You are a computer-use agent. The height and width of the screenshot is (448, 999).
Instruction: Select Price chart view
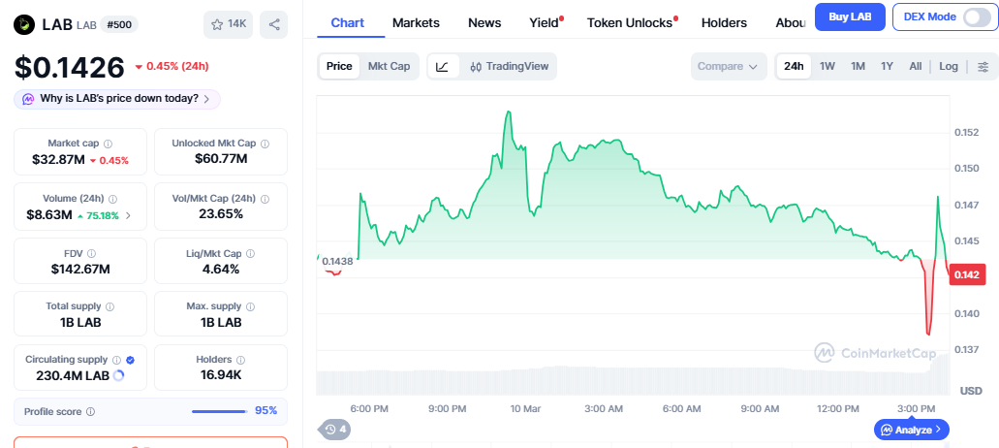(339, 66)
